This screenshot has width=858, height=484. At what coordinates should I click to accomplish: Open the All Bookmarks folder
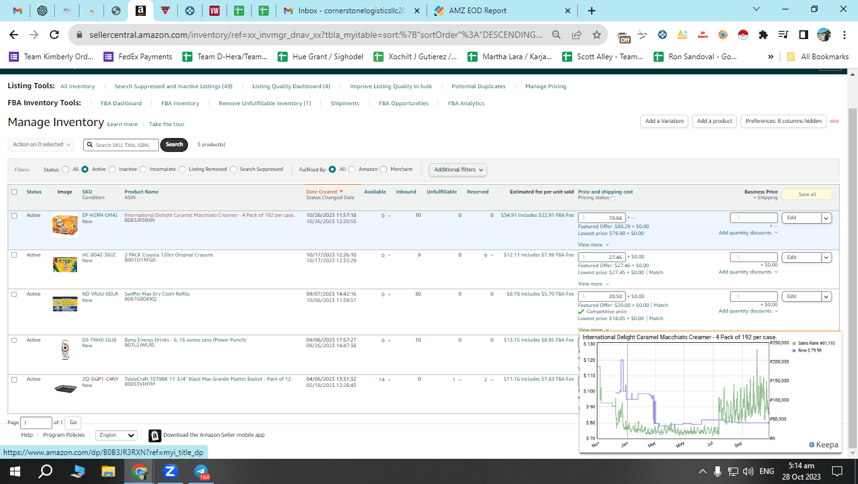(818, 57)
